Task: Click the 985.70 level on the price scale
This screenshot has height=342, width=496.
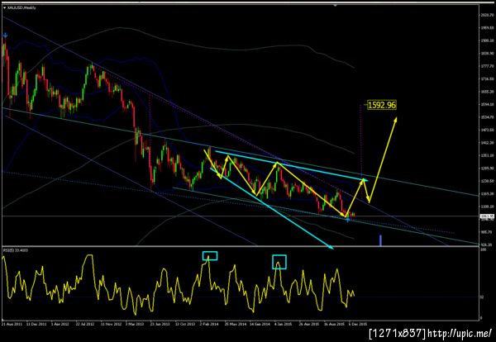Action: (488, 232)
